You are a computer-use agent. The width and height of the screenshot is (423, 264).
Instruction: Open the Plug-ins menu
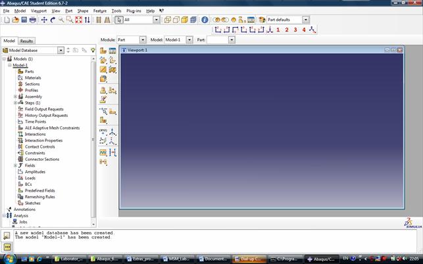tap(134, 11)
